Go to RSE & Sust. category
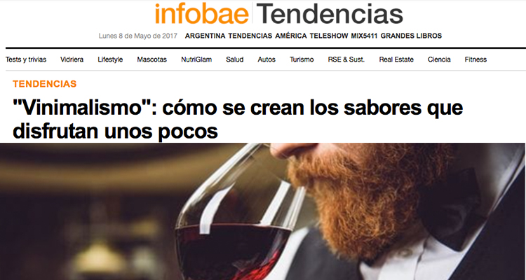The width and height of the screenshot is (526, 280). (x=346, y=59)
